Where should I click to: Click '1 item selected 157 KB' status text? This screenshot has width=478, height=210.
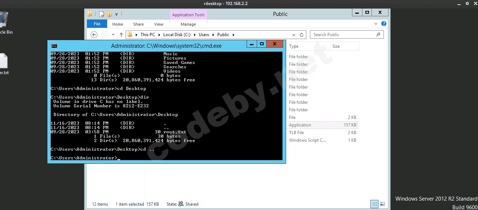pos(137,204)
